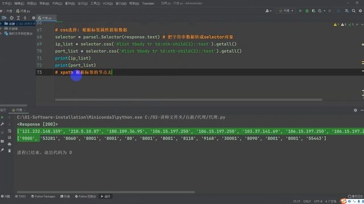Image resolution: width=364 pixels, height=204 pixels.
Task: Open IDE settings gear at top right
Action: (360, 11)
